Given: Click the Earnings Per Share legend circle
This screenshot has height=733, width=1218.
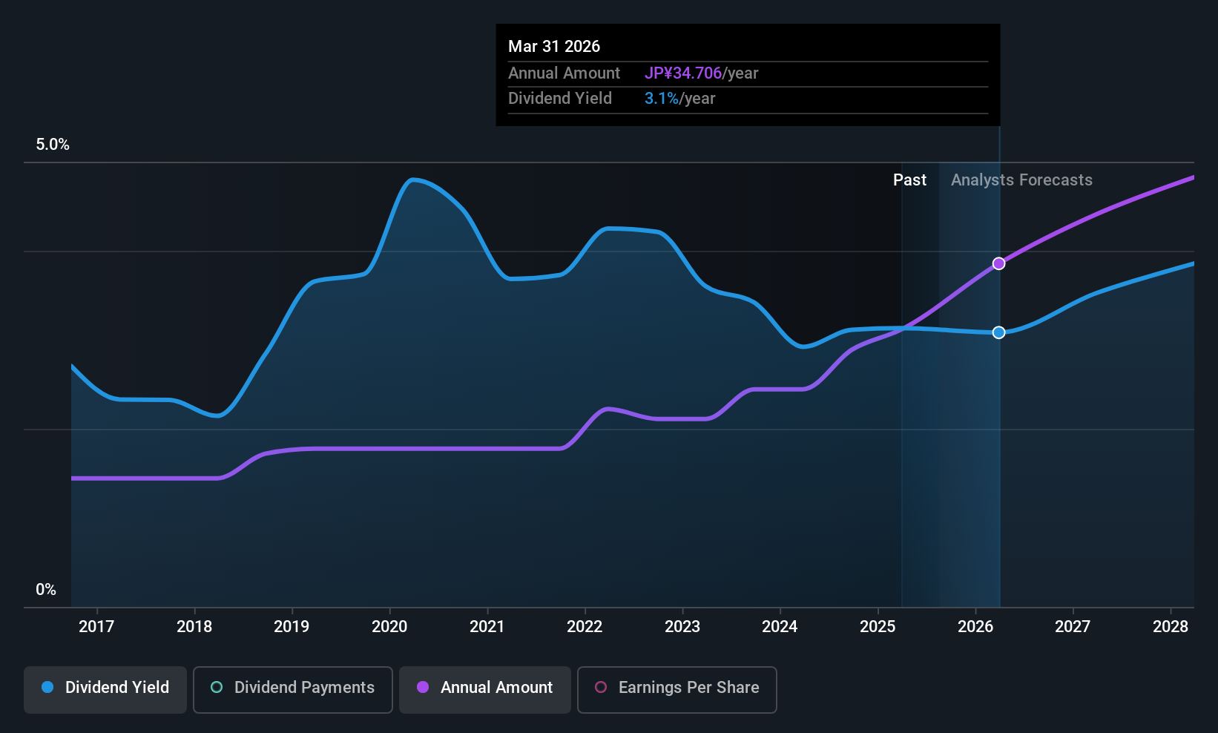Looking at the screenshot, I should (601, 687).
